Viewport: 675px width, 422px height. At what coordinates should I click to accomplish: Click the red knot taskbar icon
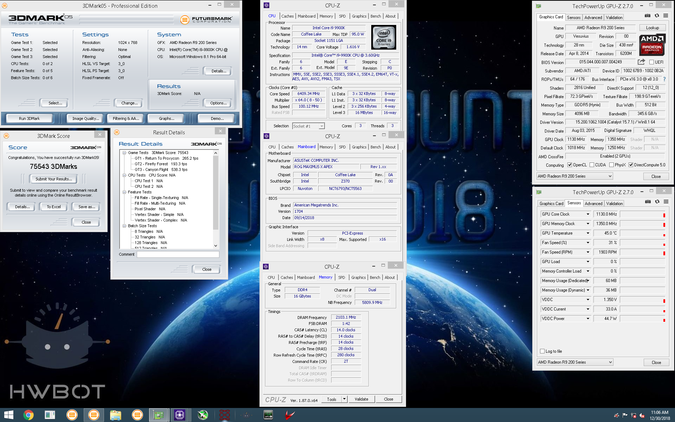(x=225, y=415)
